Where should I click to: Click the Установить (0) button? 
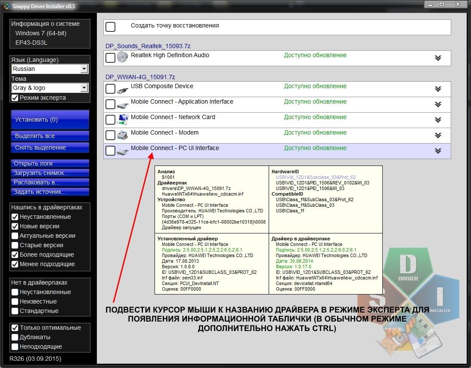50,120
